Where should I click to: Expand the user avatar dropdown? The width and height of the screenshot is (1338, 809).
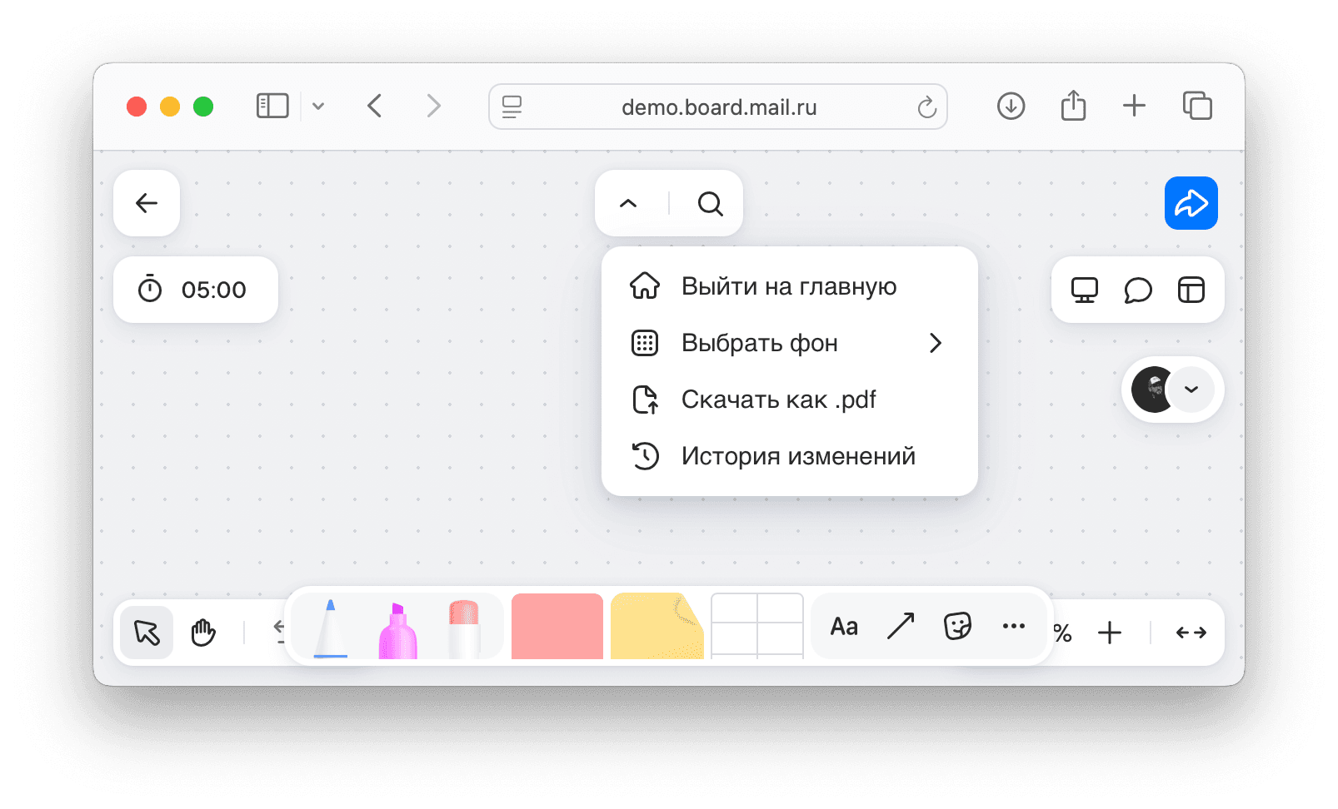[1191, 390]
